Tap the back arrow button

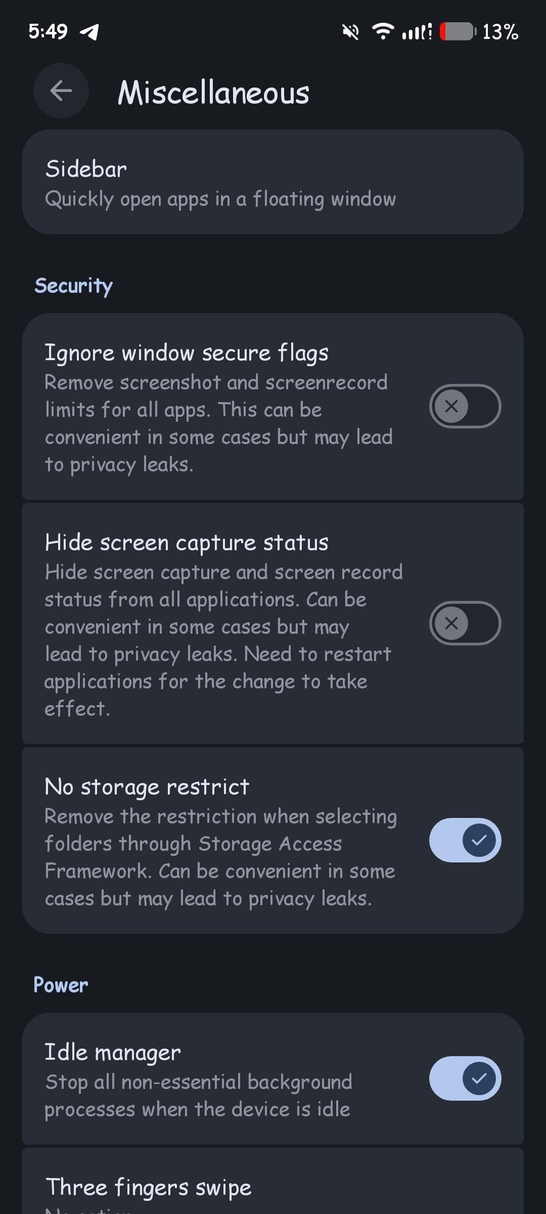coord(61,91)
